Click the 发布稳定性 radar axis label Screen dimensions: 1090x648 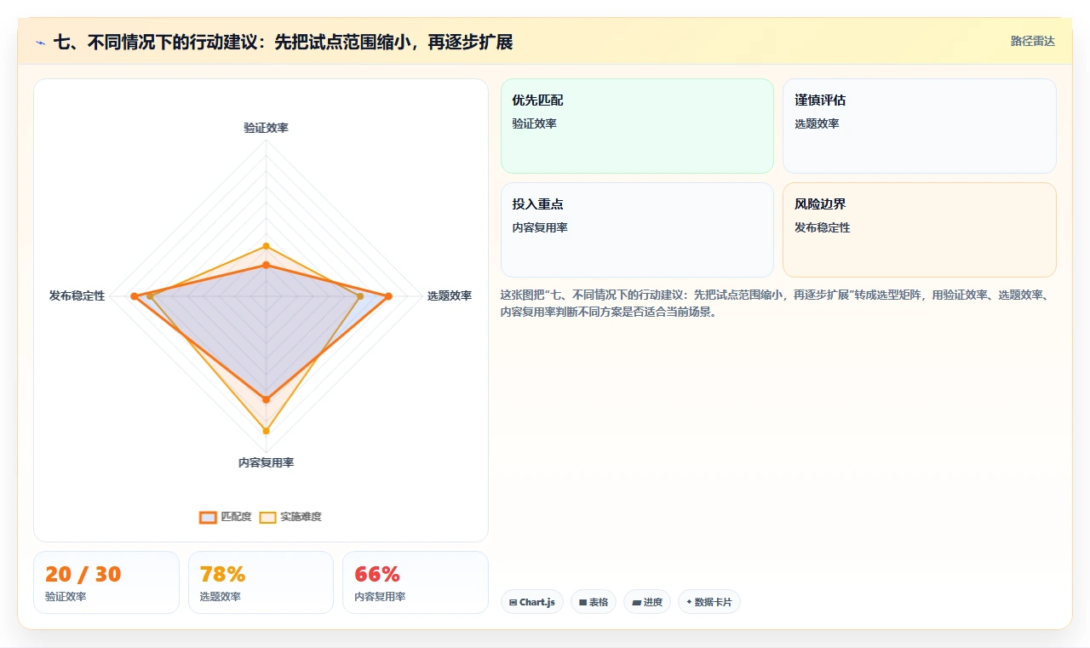click(77, 295)
